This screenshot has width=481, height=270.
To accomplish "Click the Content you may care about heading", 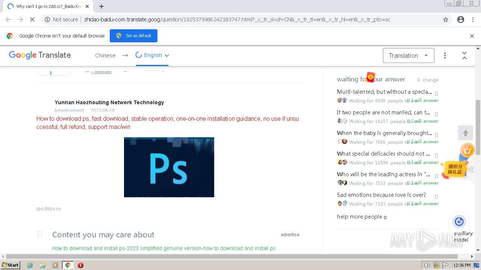I will click(x=103, y=235).
